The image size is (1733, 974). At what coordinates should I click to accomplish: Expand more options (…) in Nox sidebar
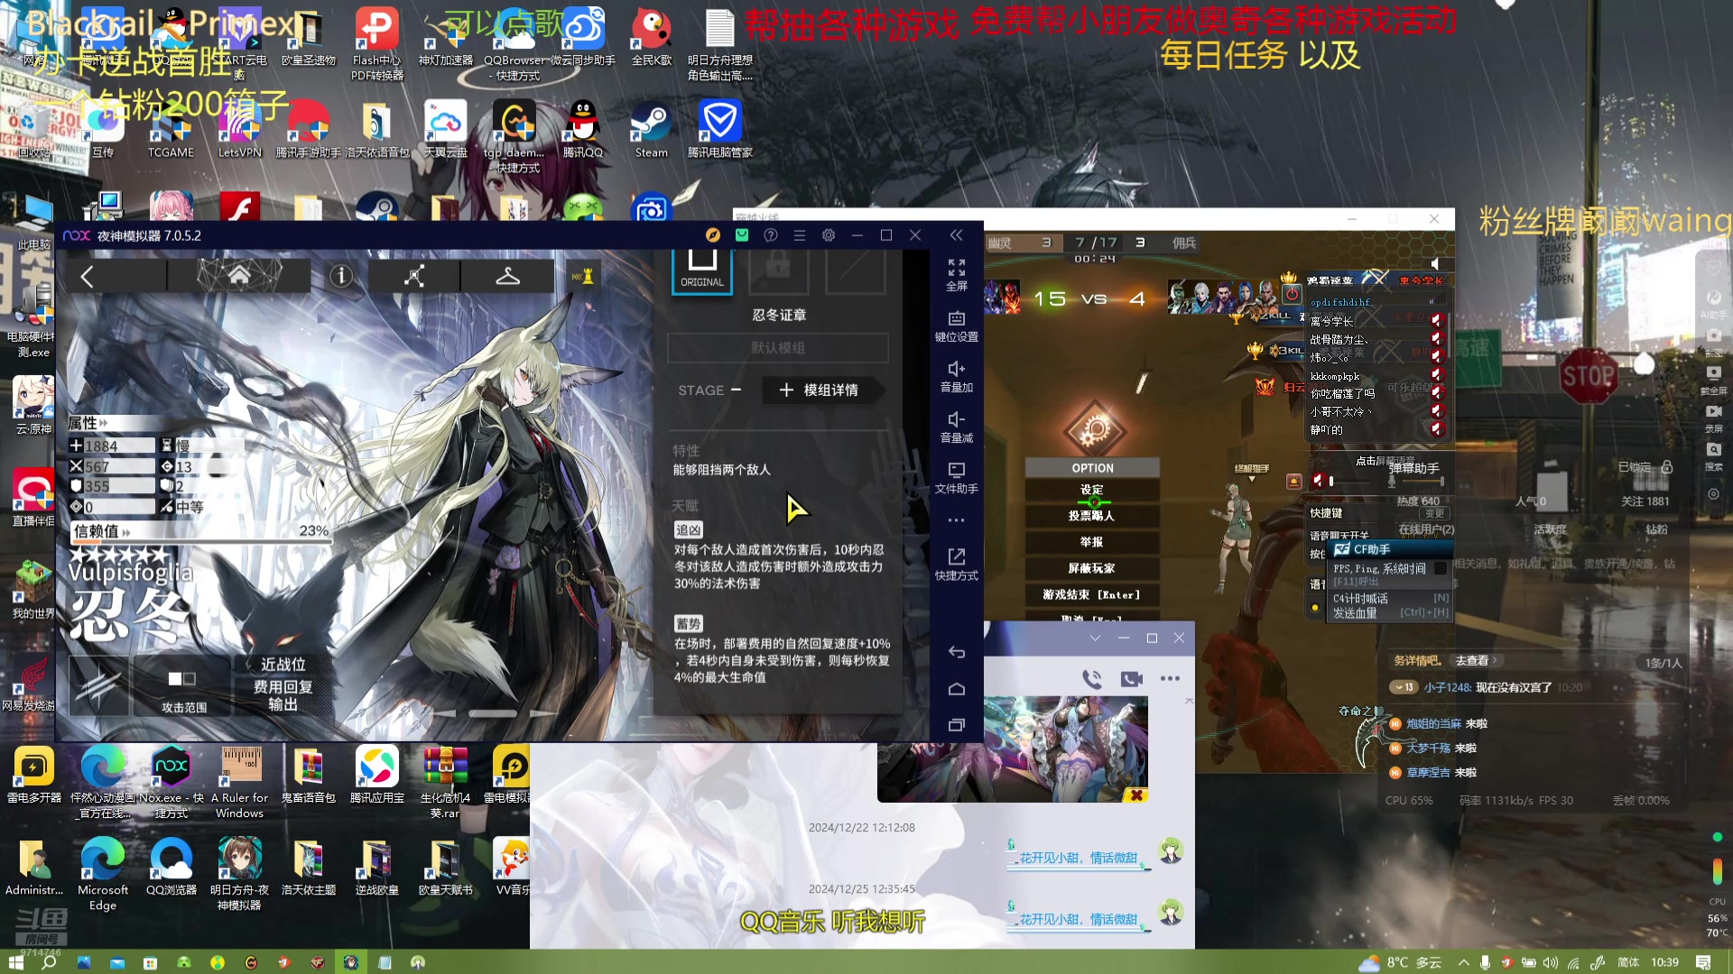pos(956,520)
